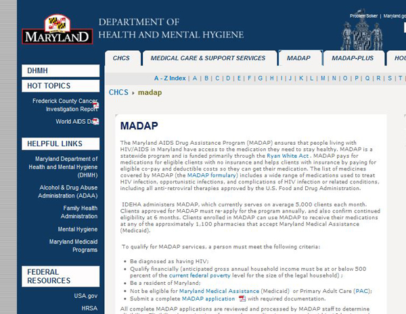Open the Hot Topics sidebar section
Screen dimensions: 406x314
tap(61, 86)
